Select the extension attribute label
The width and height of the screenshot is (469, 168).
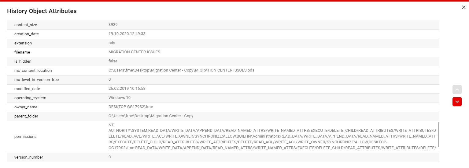[x=23, y=43]
